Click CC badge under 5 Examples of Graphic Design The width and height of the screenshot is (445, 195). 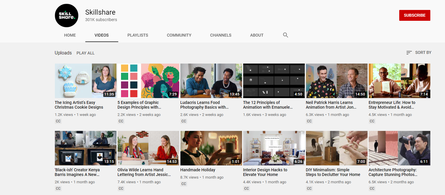pyautogui.click(x=121, y=121)
